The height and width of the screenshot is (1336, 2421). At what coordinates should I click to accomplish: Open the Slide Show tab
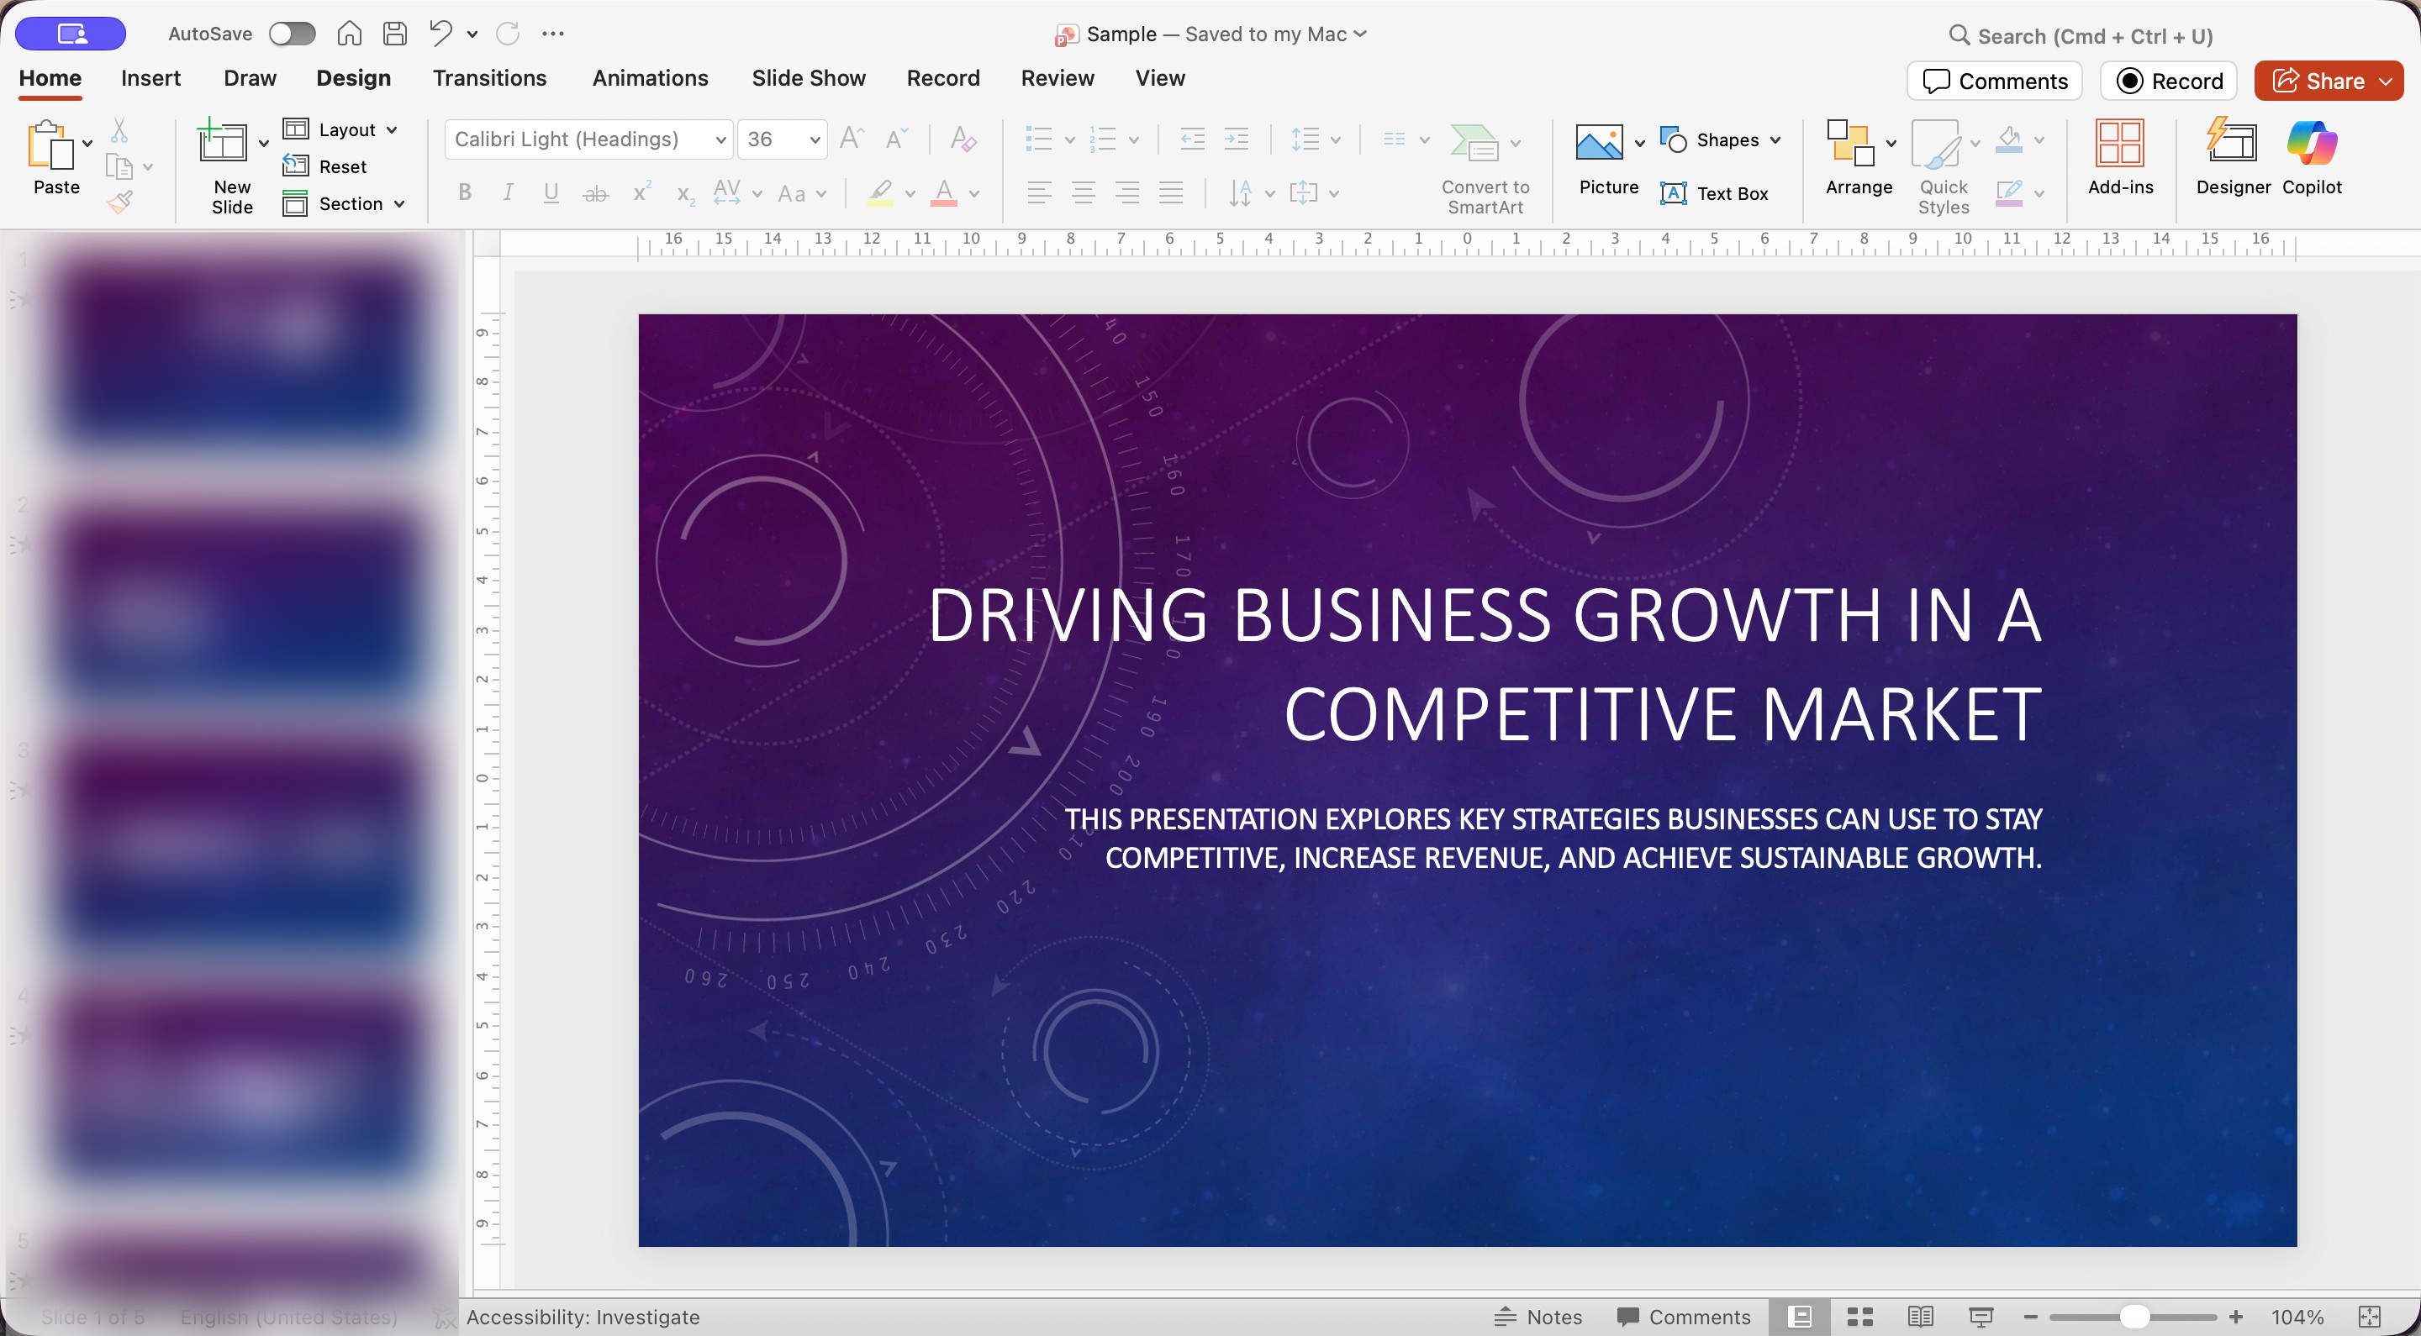(x=808, y=78)
